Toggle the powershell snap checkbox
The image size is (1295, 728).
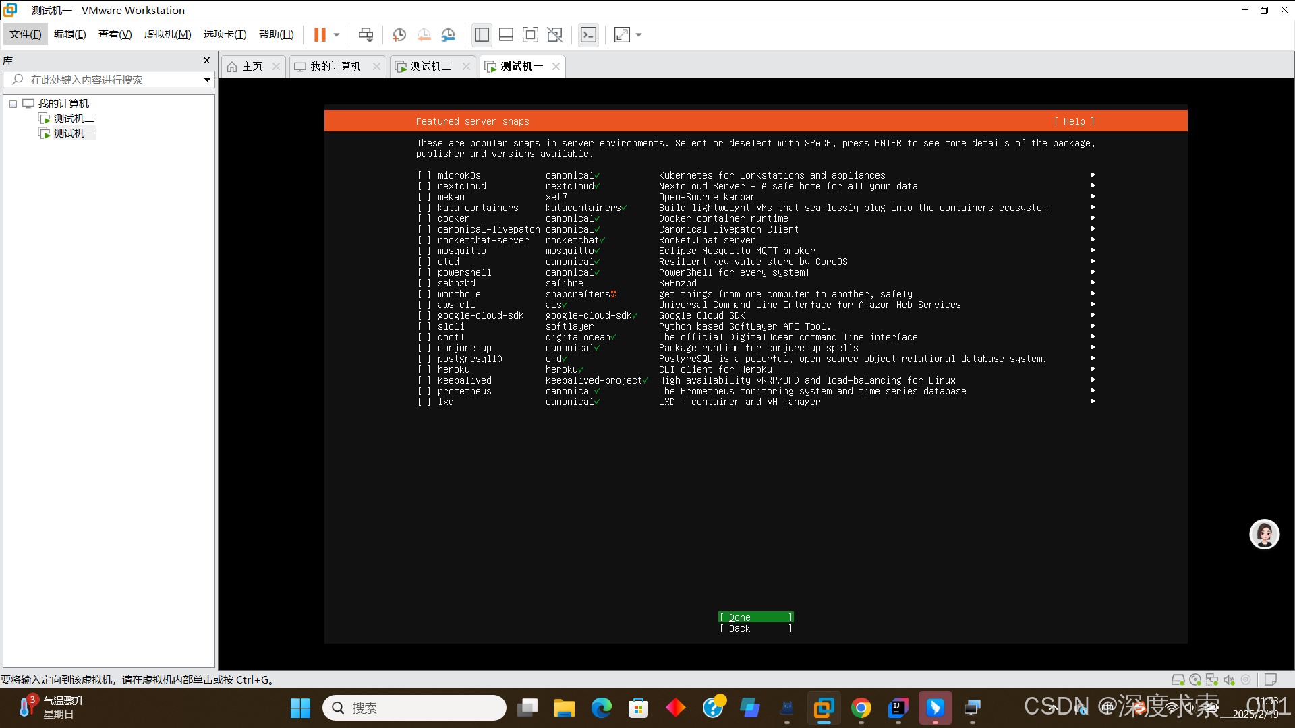[x=424, y=272]
